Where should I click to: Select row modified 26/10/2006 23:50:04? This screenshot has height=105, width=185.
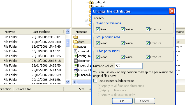click(x=32, y=37)
